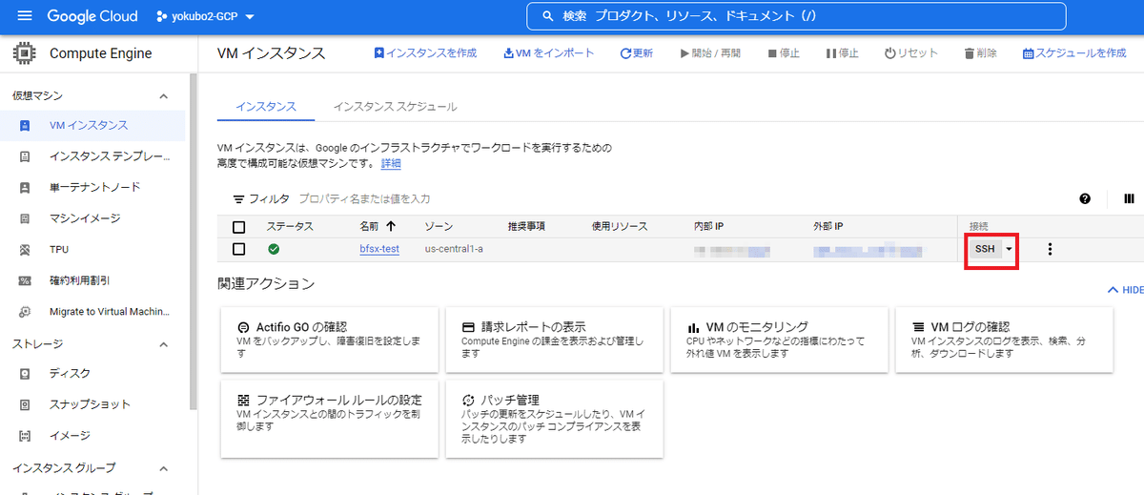Open 請求レポートの表示 card
The height and width of the screenshot is (495, 1144).
pos(555,340)
